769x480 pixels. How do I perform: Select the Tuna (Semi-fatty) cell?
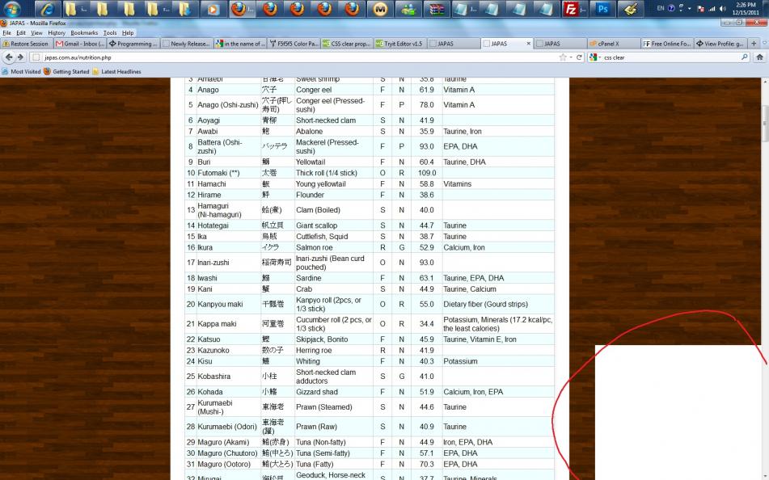pyautogui.click(x=333, y=453)
